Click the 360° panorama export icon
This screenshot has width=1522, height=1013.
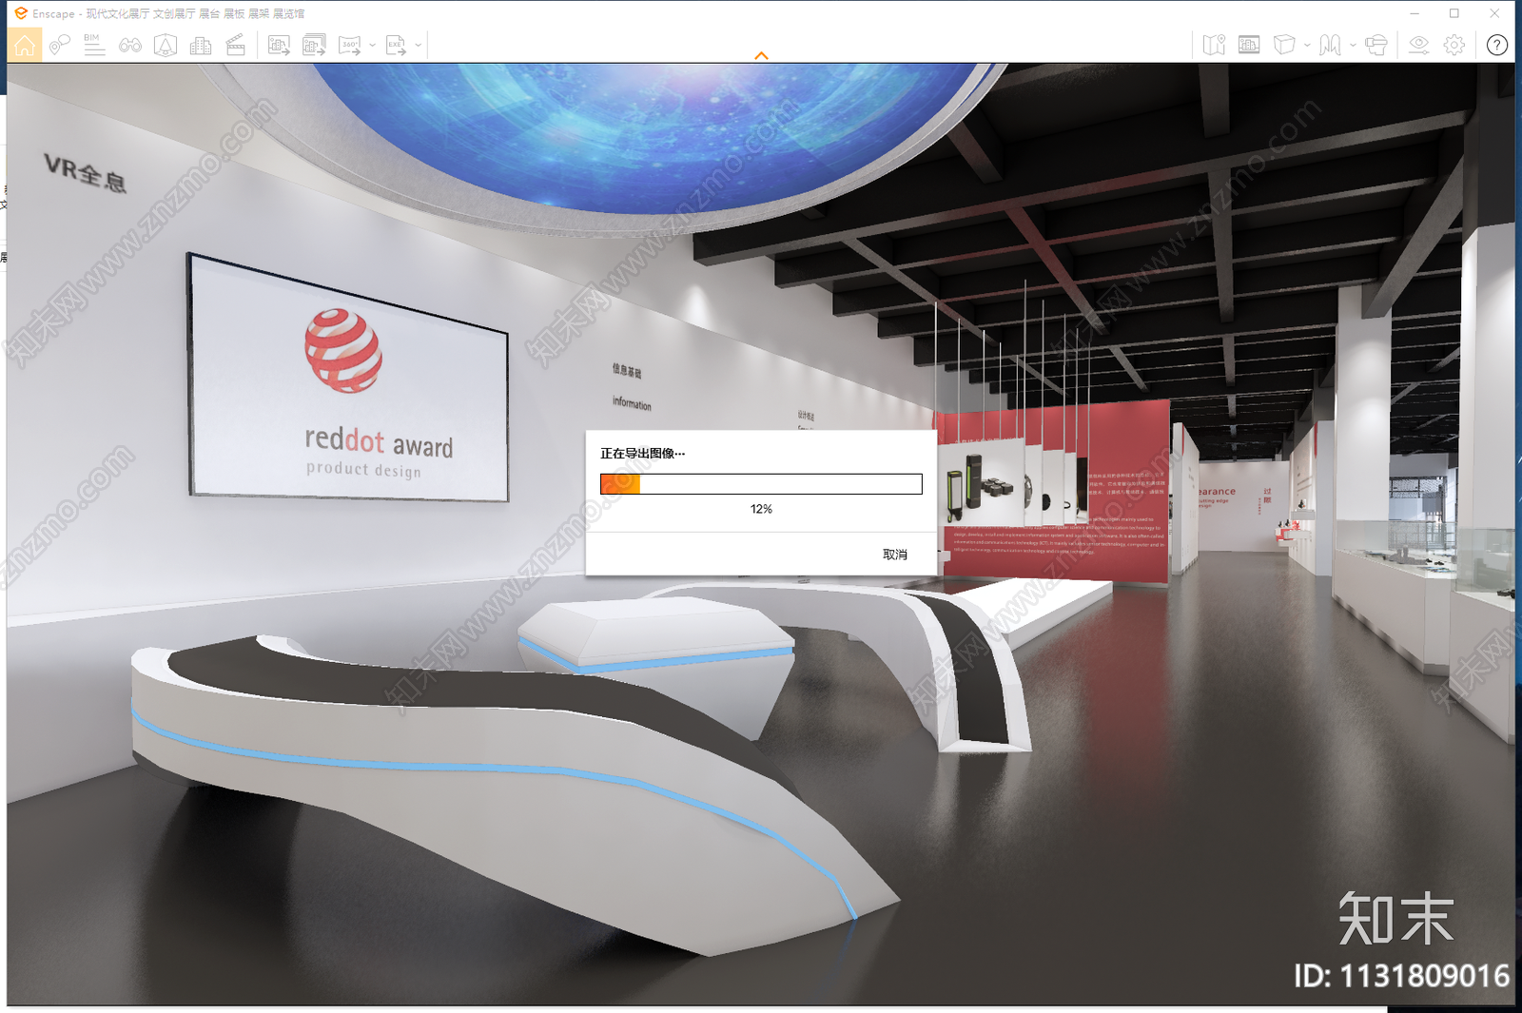coord(350,45)
